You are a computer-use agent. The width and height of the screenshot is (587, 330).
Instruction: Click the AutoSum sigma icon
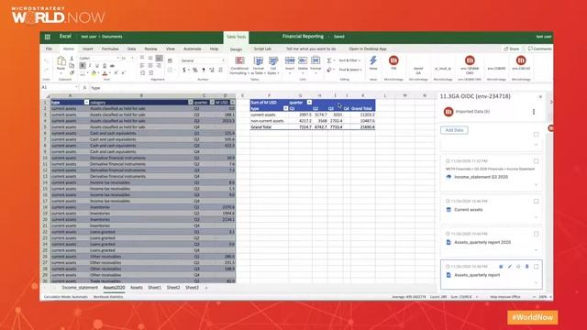[x=329, y=60]
